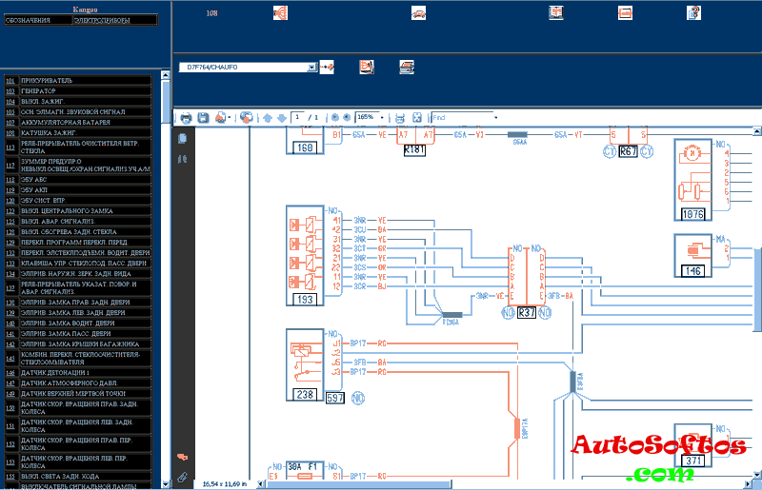Image resolution: width=762 pixels, height=490 pixels.
Task: Click connector label R37 in the diagram
Action: (527, 313)
